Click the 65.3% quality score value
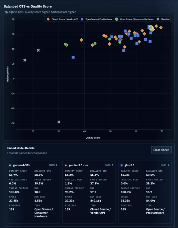178x228 pixels. point(125,175)
